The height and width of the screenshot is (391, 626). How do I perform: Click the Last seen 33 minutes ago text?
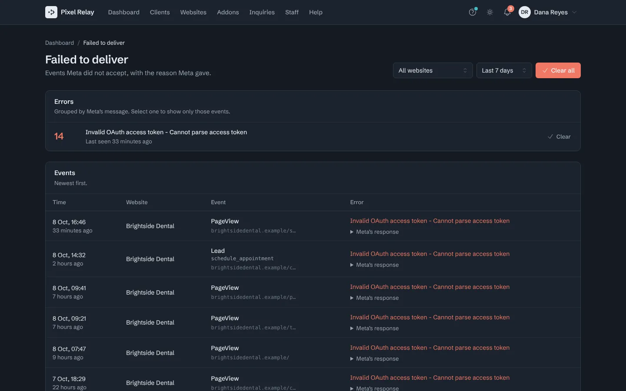pyautogui.click(x=119, y=142)
